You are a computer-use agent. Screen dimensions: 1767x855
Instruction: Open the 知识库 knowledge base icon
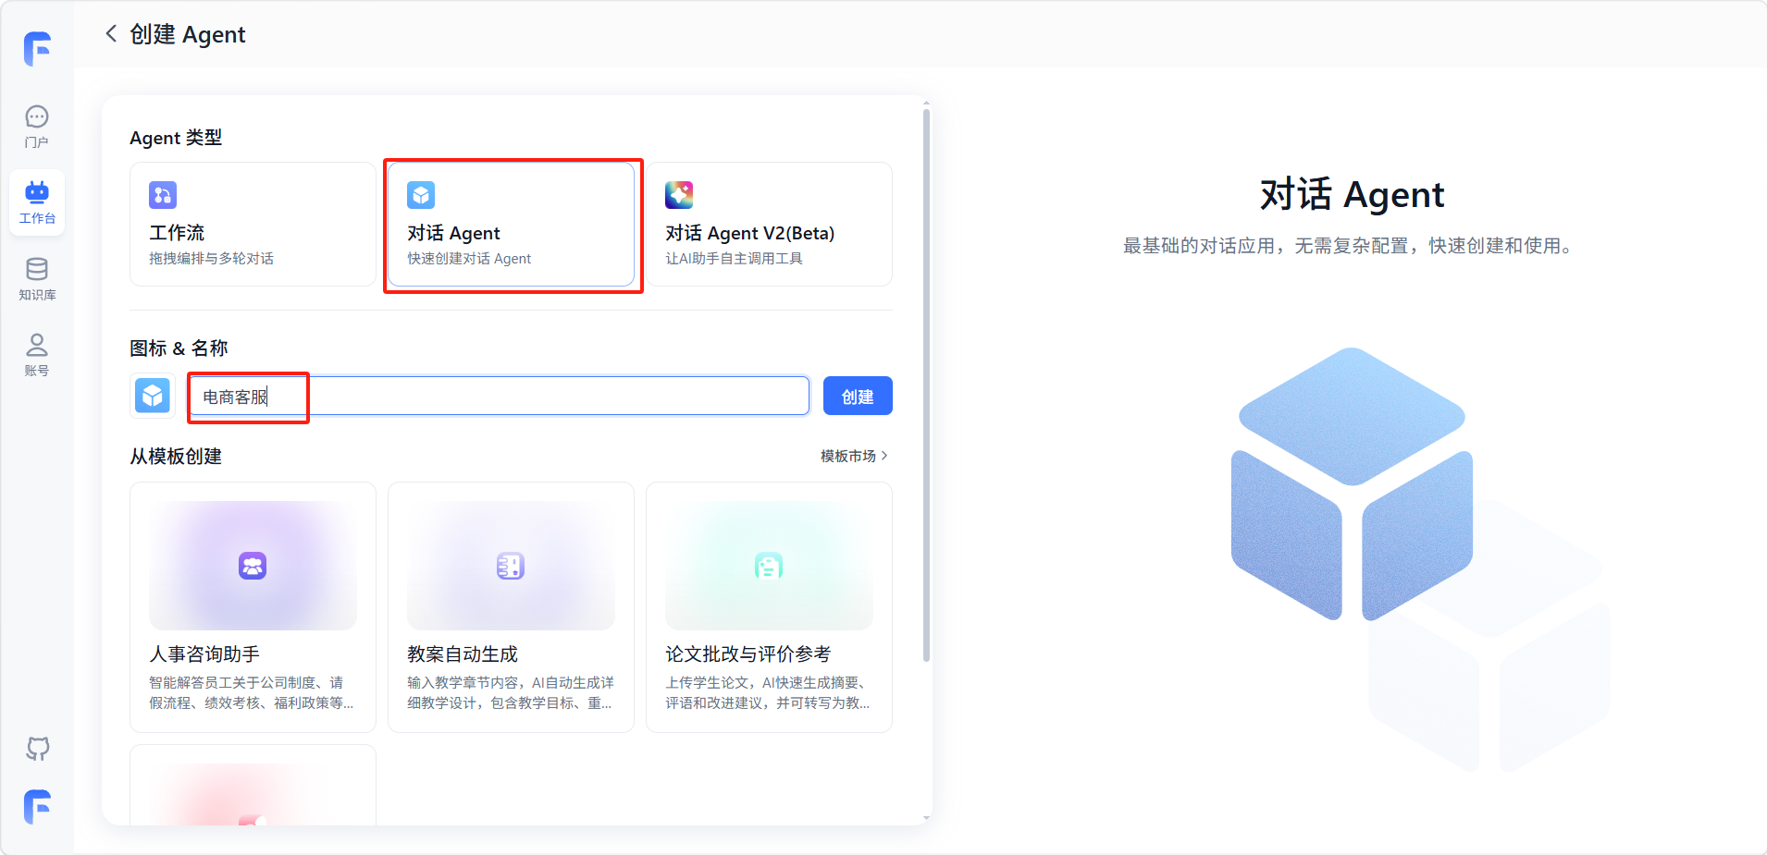[37, 278]
